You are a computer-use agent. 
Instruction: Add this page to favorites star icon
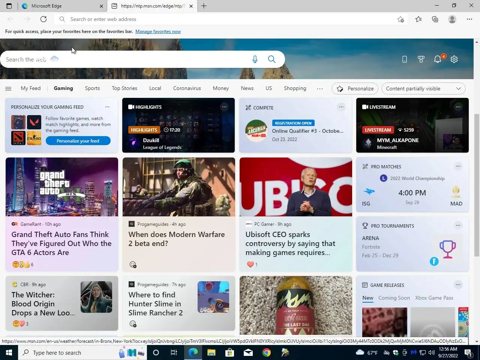click(400, 19)
